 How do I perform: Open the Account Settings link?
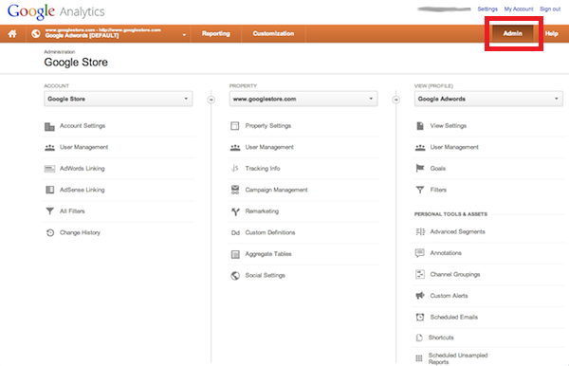click(83, 126)
